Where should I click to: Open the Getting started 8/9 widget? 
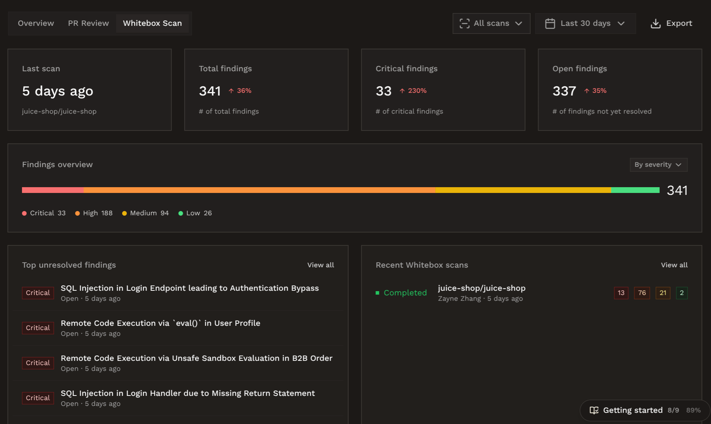coord(645,410)
